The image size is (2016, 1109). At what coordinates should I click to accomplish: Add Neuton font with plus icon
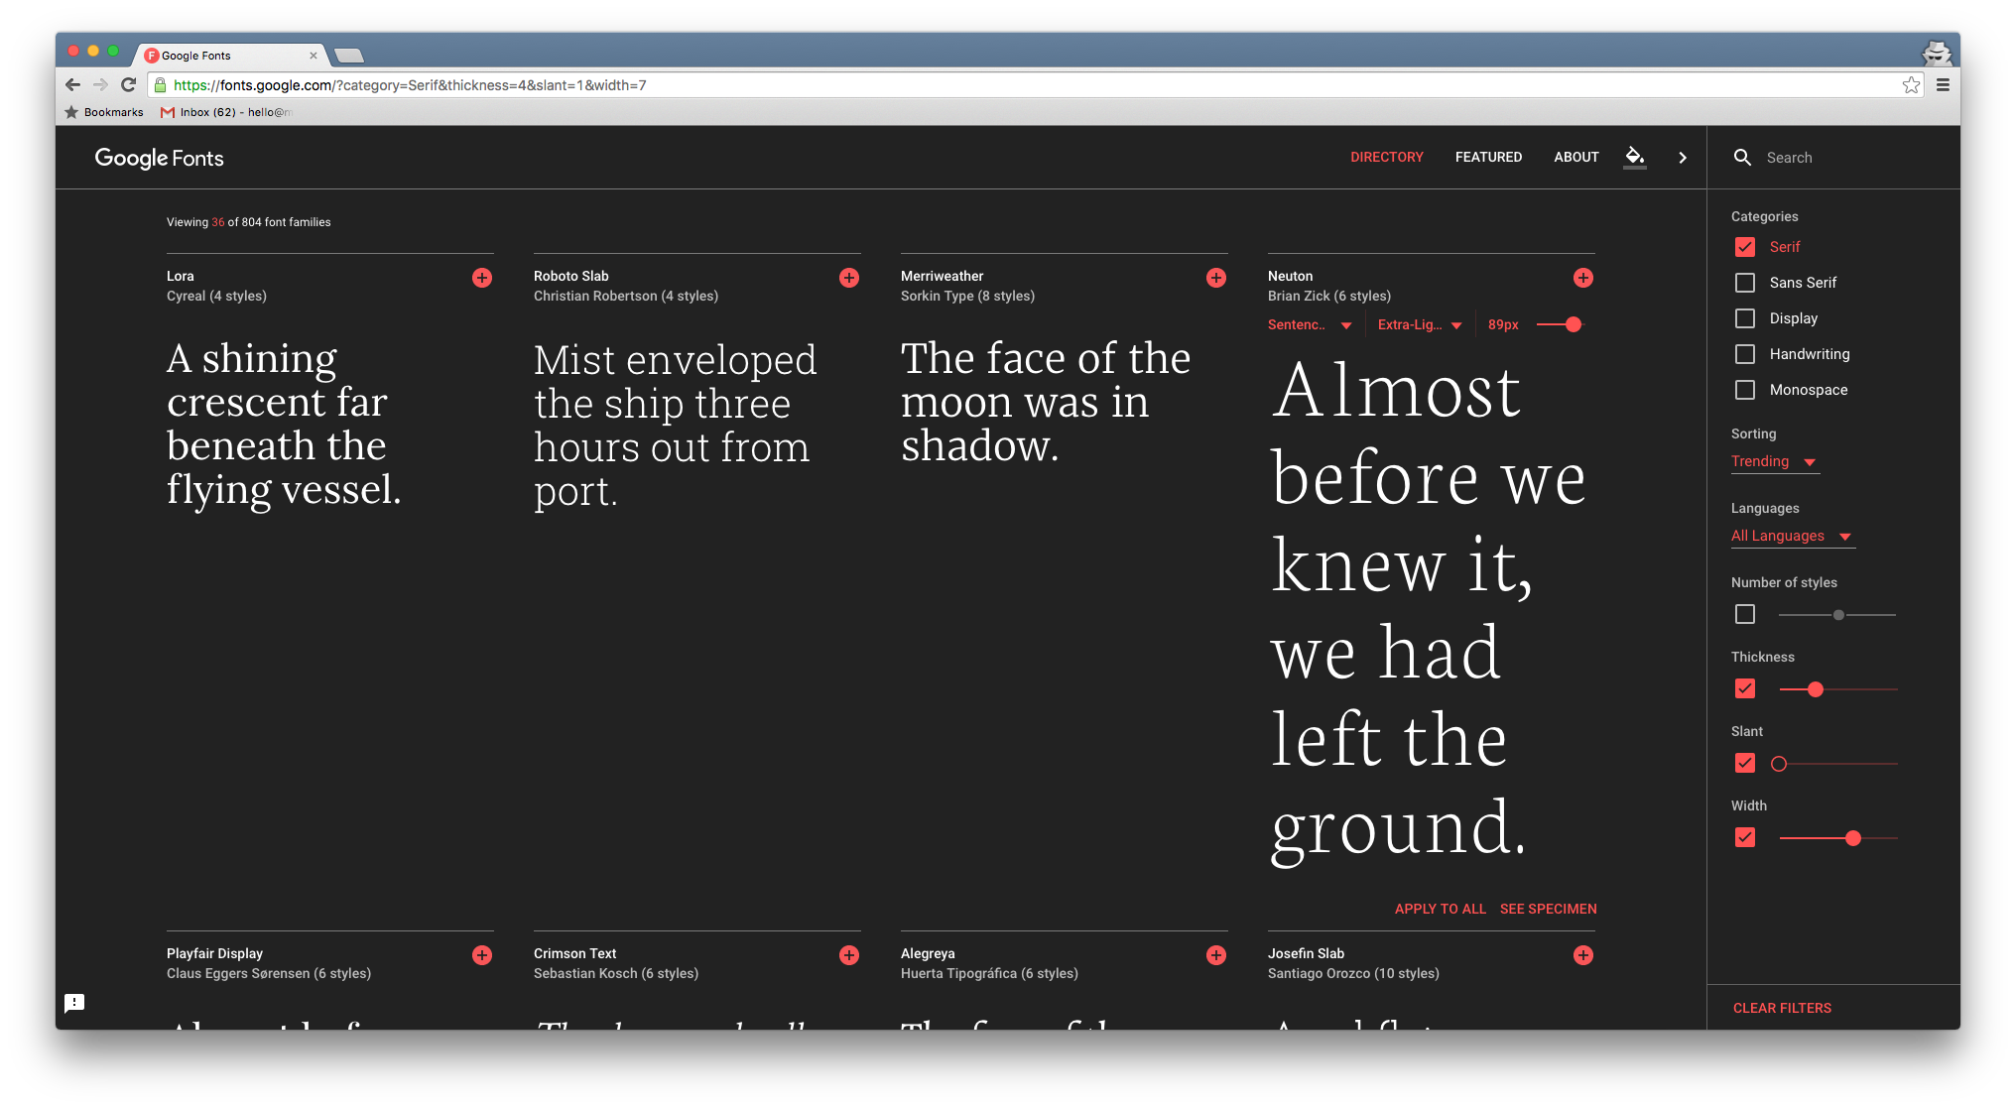click(1583, 278)
